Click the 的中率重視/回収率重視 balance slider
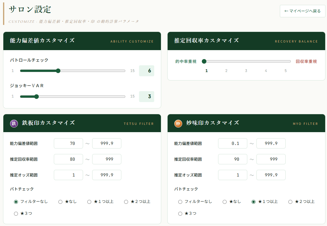The width and height of the screenshot is (327, 226). 246,61
